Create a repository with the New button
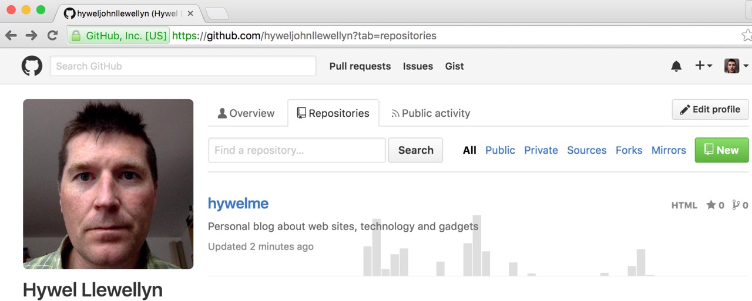The height and width of the screenshot is (301, 752). point(721,150)
